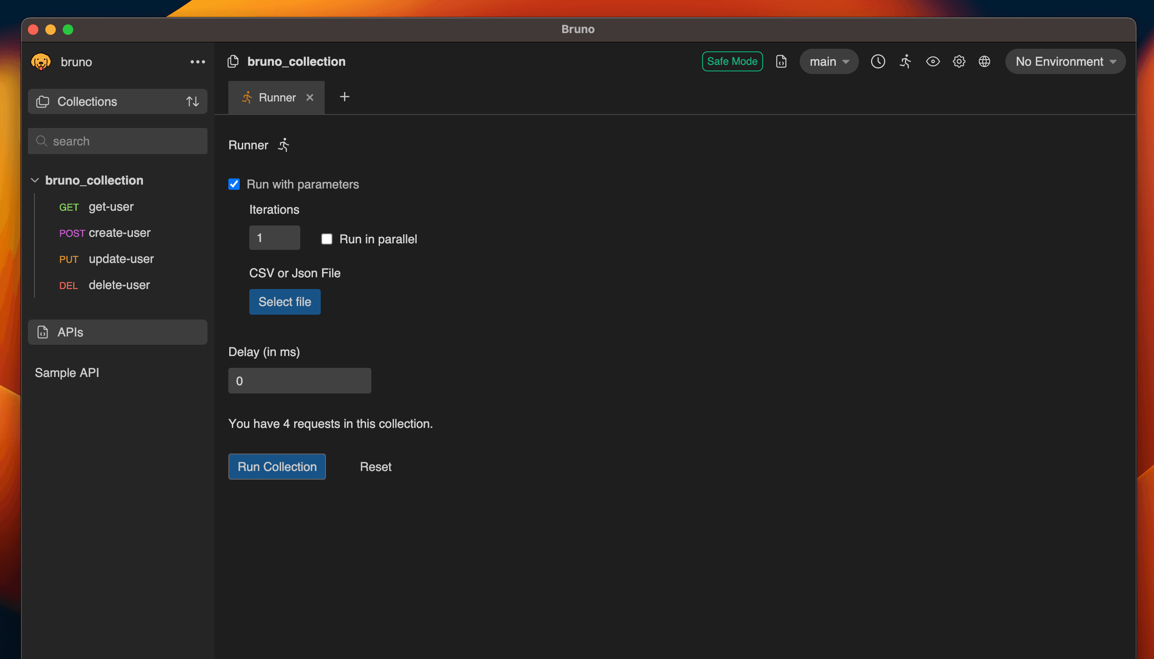Viewport: 1154px width, 659px height.
Task: Click the magnifier icon in search box
Action: click(41, 141)
